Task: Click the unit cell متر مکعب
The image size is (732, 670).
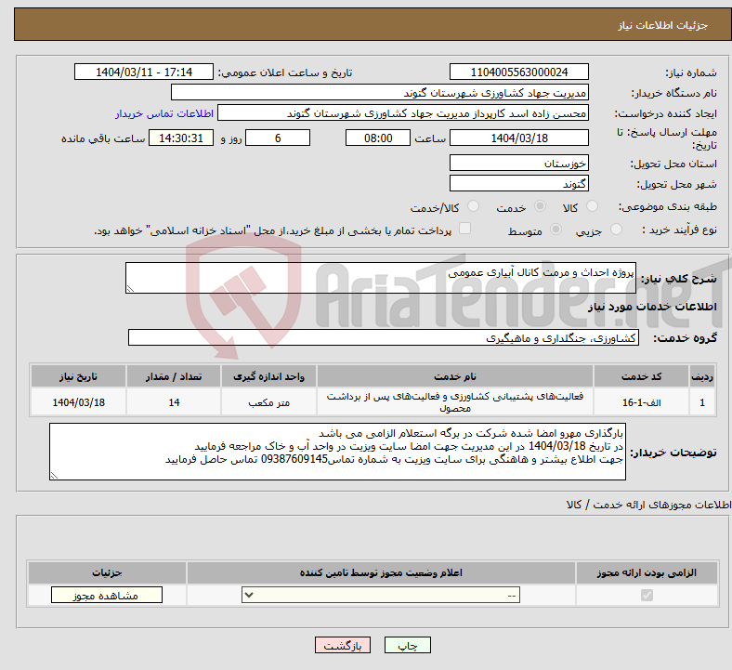Action: click(268, 402)
